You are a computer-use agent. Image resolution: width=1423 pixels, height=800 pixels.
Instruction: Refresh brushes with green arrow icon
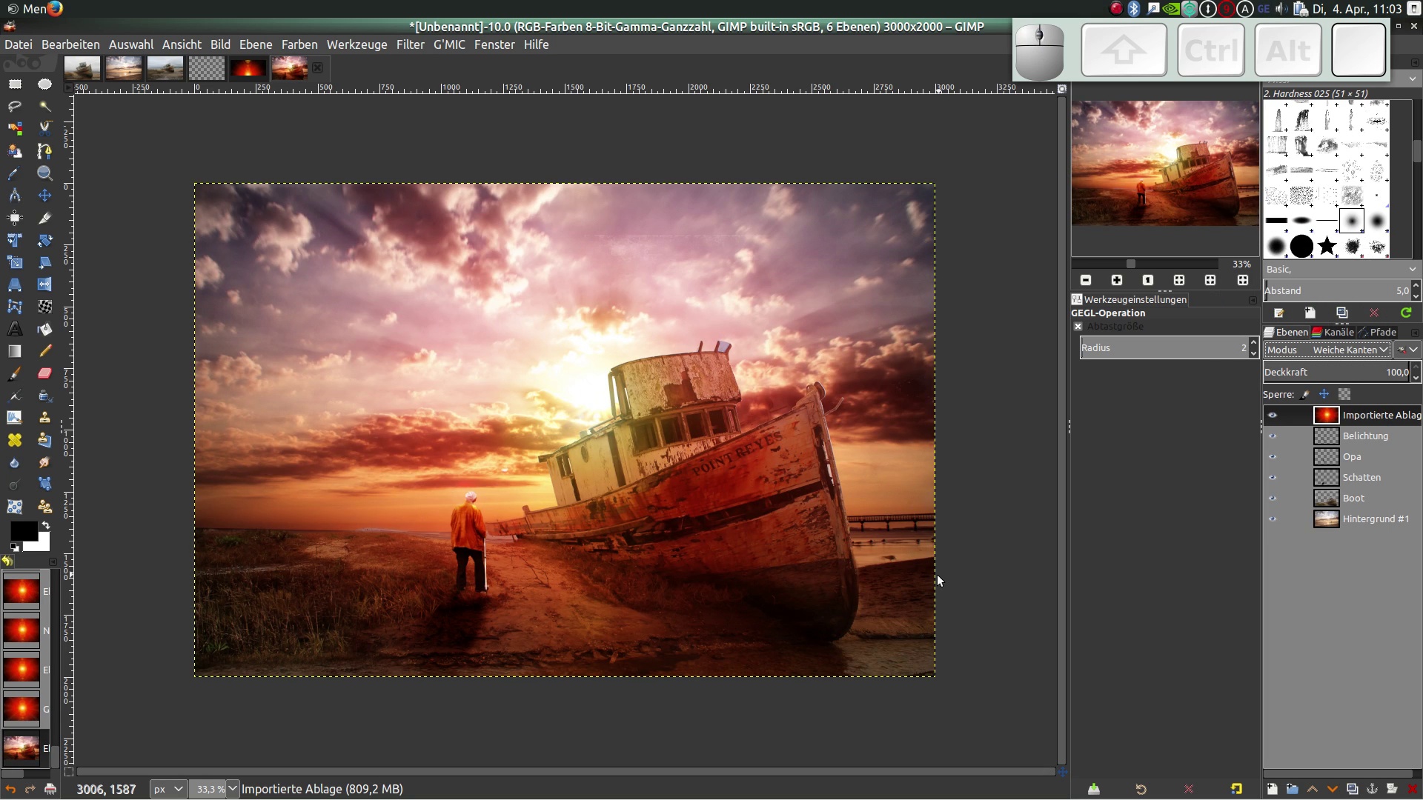(1406, 313)
